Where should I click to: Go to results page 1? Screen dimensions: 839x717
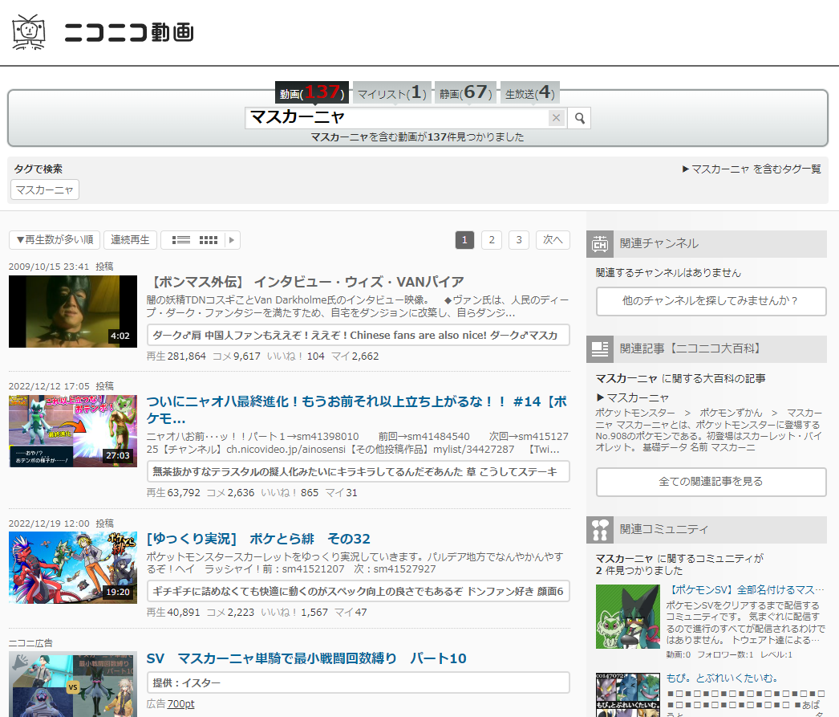[464, 240]
